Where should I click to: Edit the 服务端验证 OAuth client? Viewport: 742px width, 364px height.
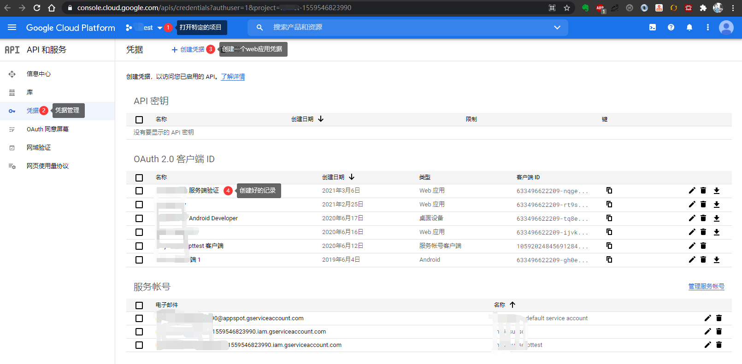(x=692, y=190)
